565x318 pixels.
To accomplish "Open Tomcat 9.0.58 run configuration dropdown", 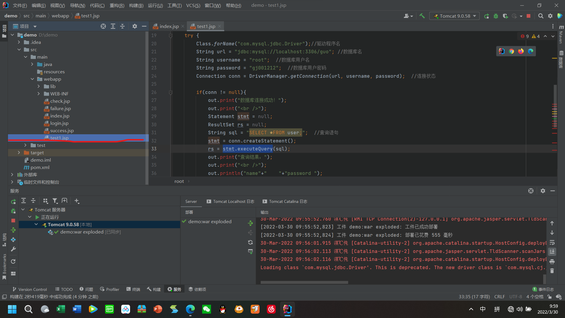I will click(x=454, y=16).
